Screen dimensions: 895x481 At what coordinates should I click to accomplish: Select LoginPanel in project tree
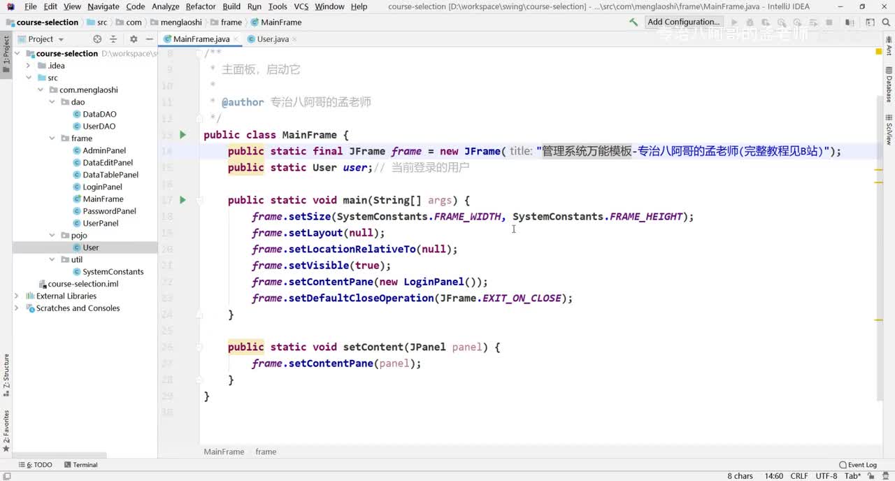pyautogui.click(x=97, y=187)
